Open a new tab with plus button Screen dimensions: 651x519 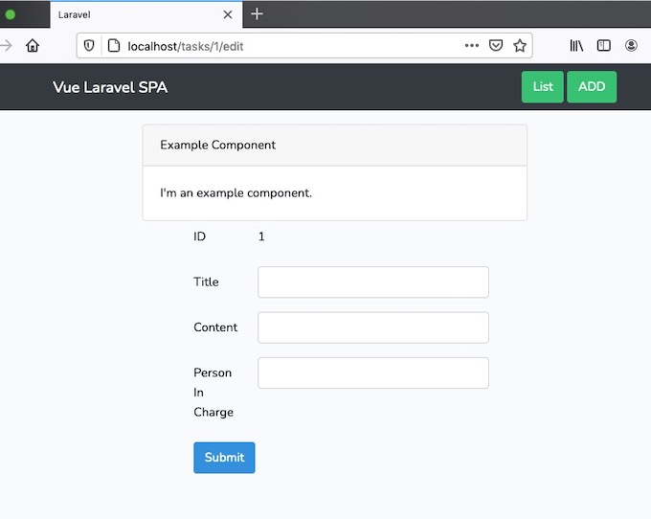click(x=257, y=13)
